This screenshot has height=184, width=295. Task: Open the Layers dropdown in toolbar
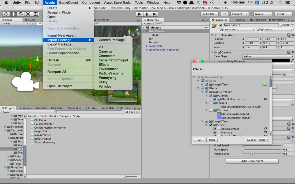pos(262,14)
